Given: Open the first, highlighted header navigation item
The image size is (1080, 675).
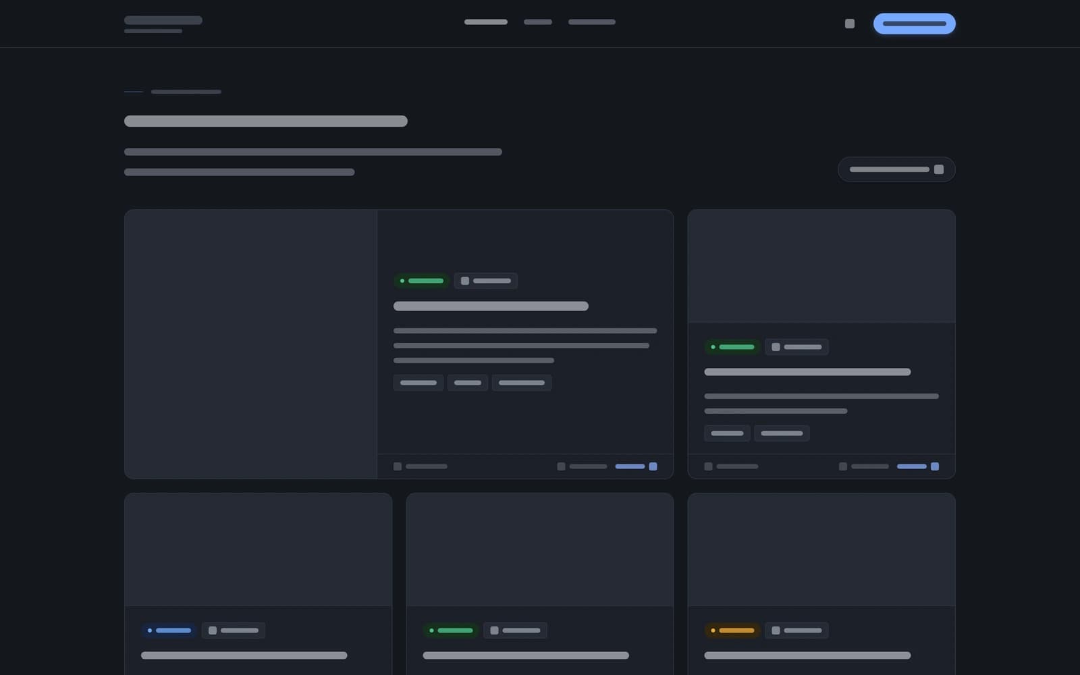Looking at the screenshot, I should click(x=486, y=22).
